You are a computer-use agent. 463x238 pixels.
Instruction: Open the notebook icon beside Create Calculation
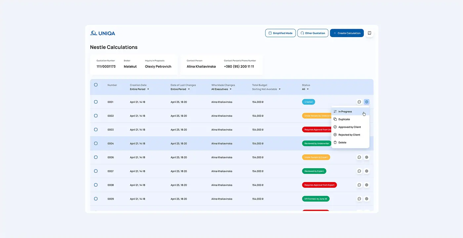point(369,33)
